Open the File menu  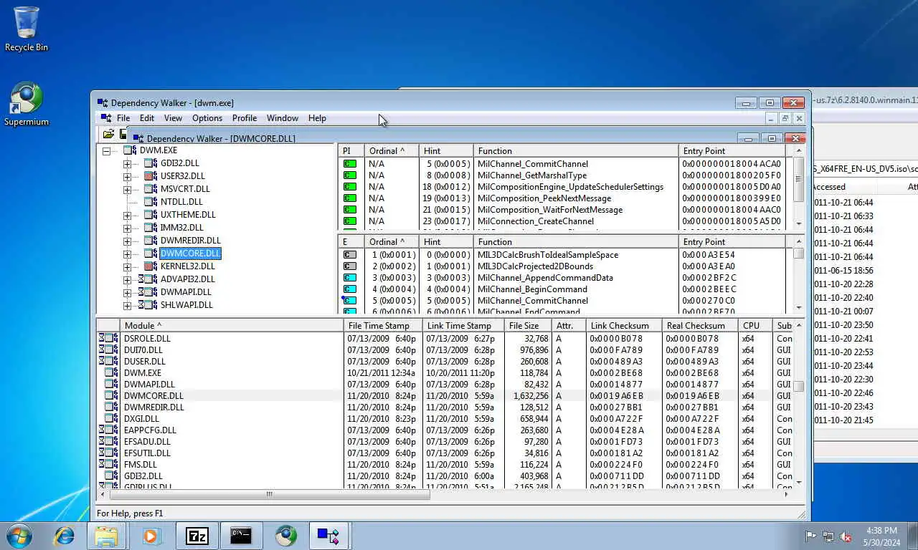pos(123,118)
